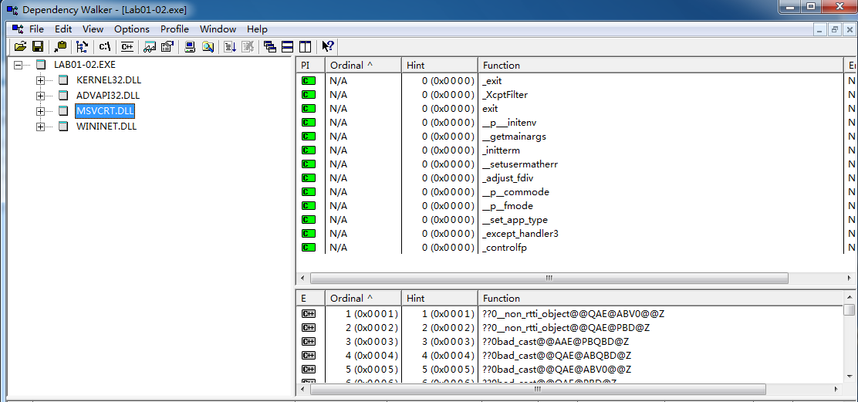The height and width of the screenshot is (402, 858).
Task: Expand the KERNEL32.DLL tree node
Action: coord(40,80)
